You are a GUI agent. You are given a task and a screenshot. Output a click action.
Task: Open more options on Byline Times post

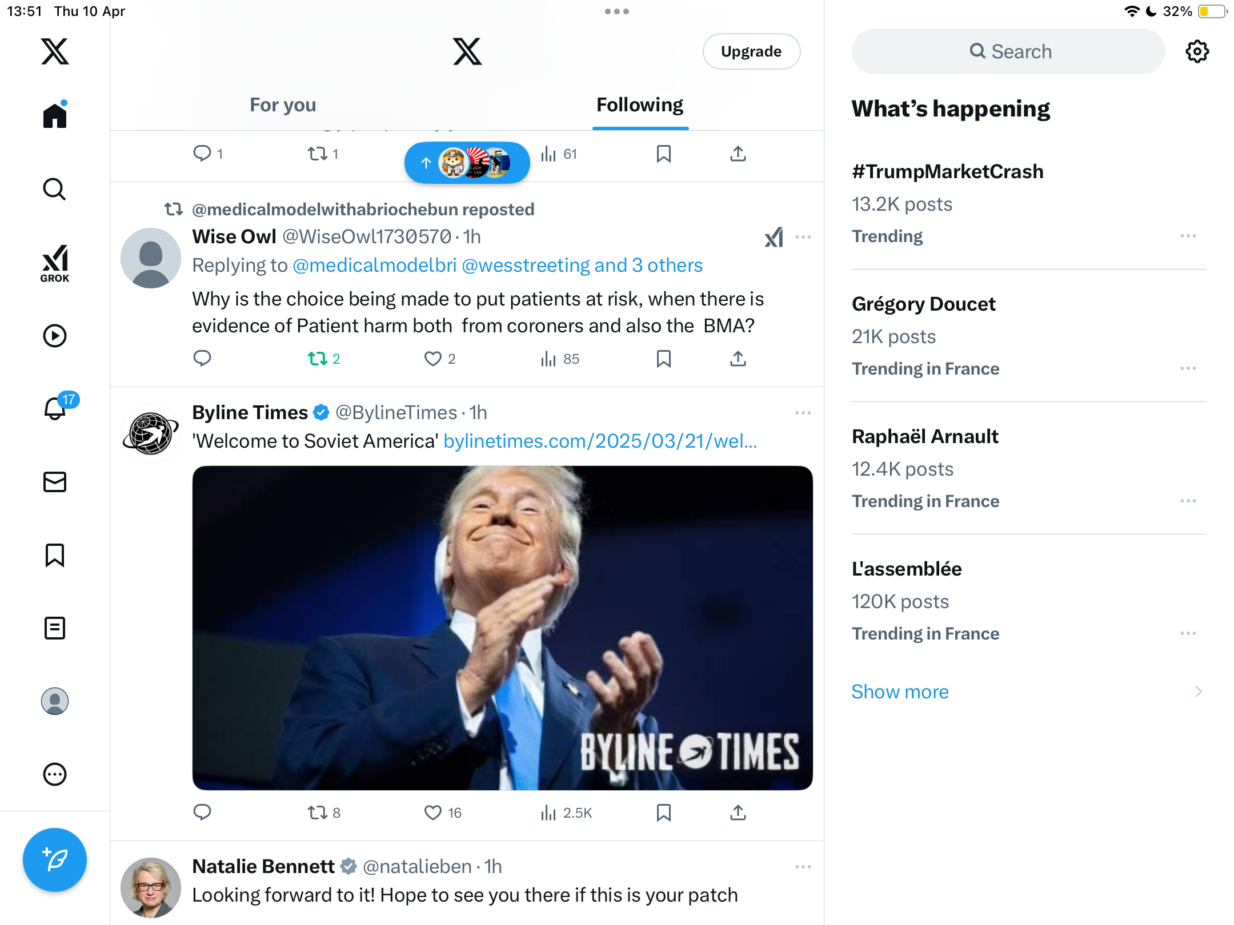(803, 413)
